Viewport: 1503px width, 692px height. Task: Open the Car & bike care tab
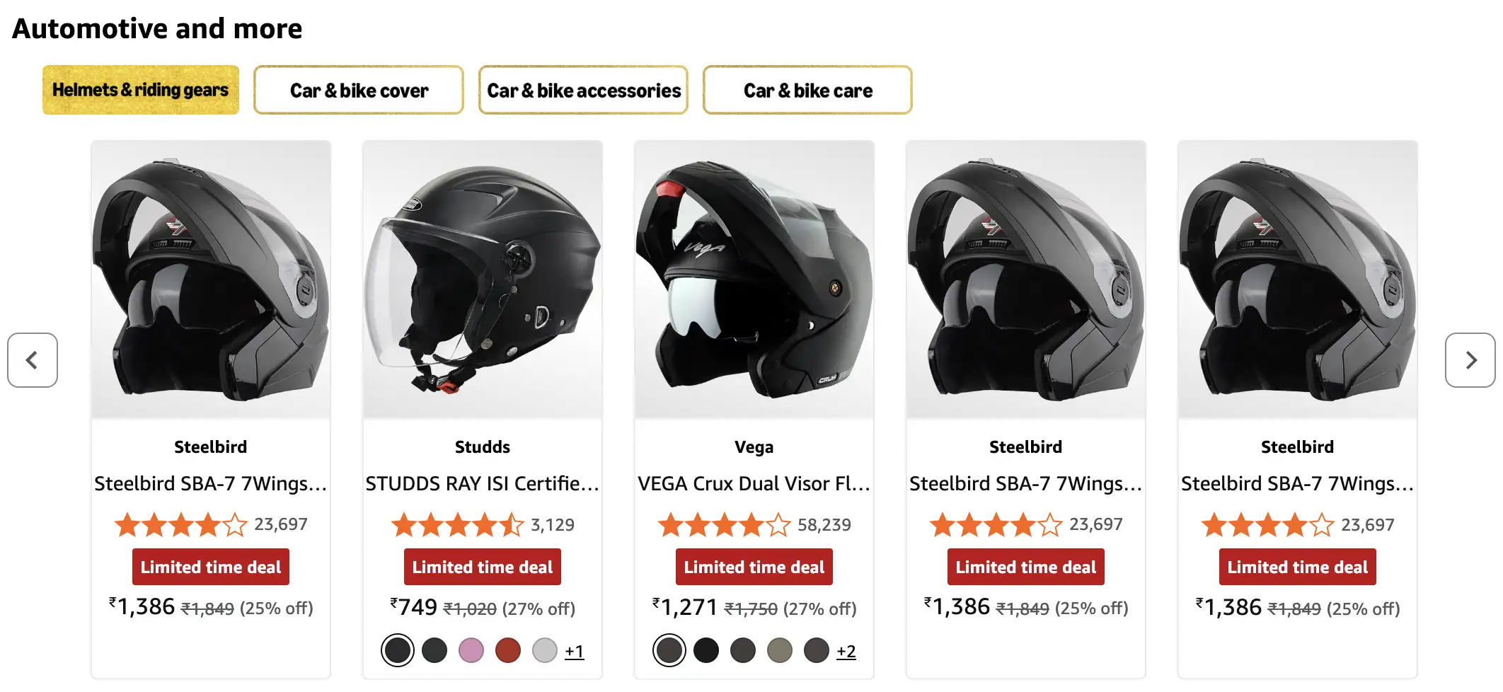tap(807, 90)
